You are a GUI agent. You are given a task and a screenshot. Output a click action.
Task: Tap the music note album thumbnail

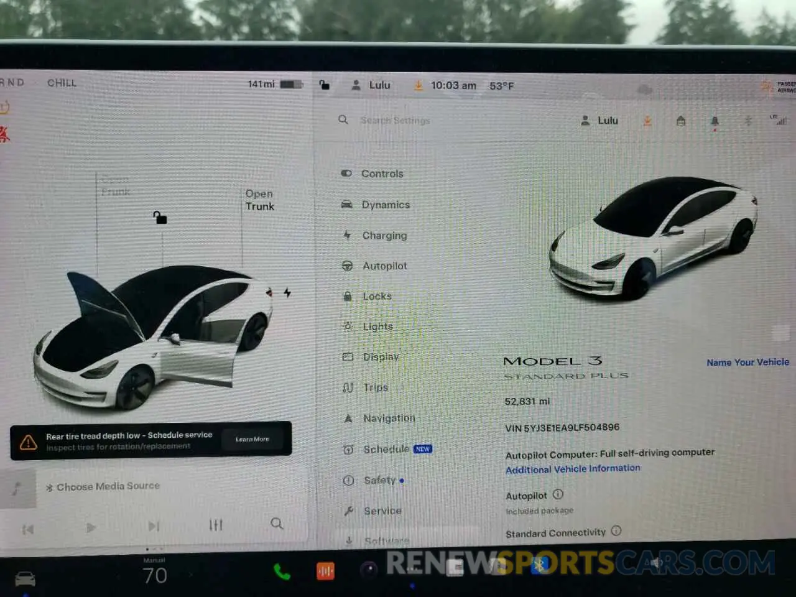point(17,488)
